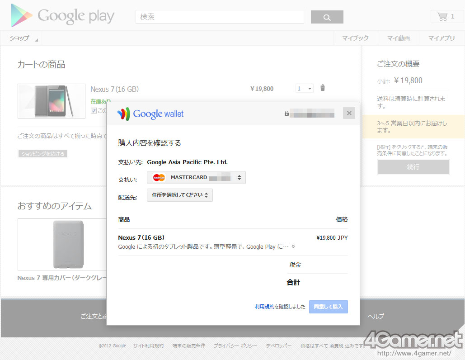Expand Nexus 7 description chevron
The height and width of the screenshot is (360, 465).
293,246
